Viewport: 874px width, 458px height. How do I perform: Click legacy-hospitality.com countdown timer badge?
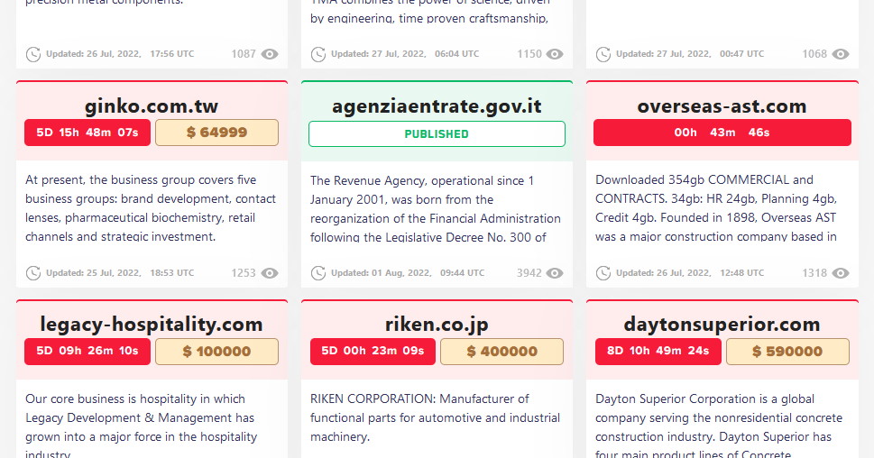tap(87, 352)
